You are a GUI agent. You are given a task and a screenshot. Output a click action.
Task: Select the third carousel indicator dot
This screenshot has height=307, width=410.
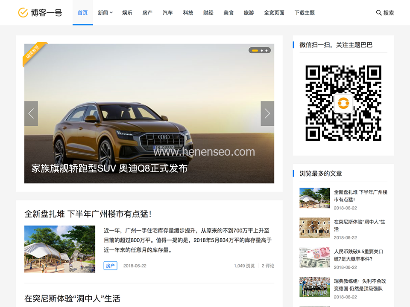pyautogui.click(x=266, y=50)
